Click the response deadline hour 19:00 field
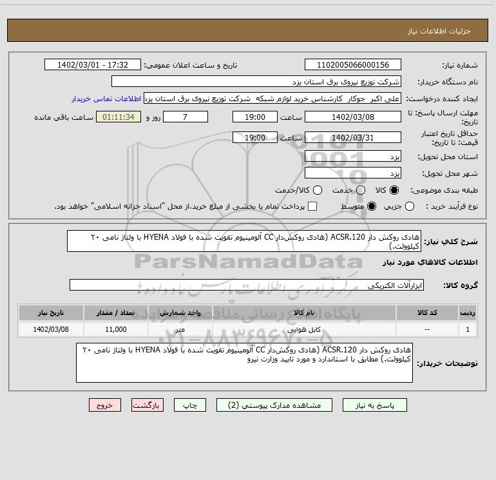The width and height of the screenshot is (496, 480). click(255, 117)
